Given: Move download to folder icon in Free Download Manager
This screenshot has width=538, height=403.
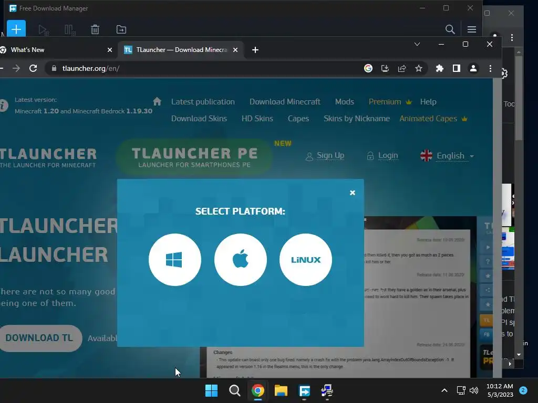Looking at the screenshot, I should pyautogui.click(x=121, y=29).
